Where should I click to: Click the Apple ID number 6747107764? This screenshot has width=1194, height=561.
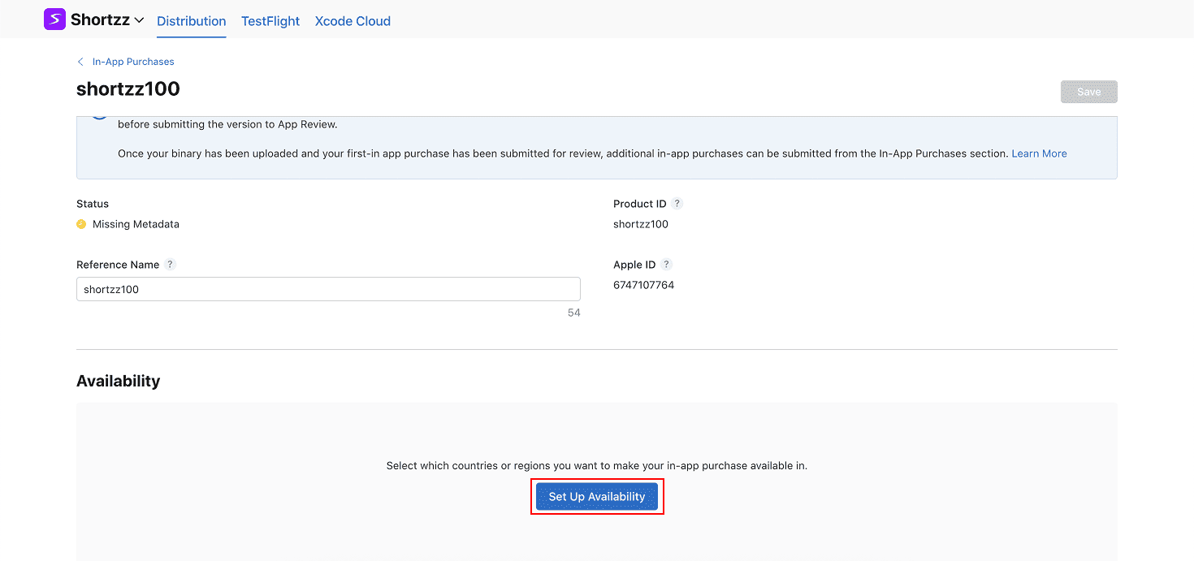pyautogui.click(x=643, y=285)
